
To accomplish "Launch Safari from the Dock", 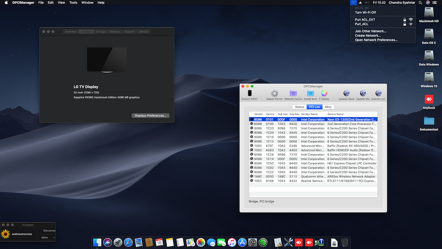I will pyautogui.click(x=128, y=243).
